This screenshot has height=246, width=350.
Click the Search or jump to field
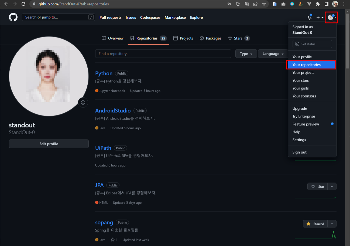(x=59, y=17)
